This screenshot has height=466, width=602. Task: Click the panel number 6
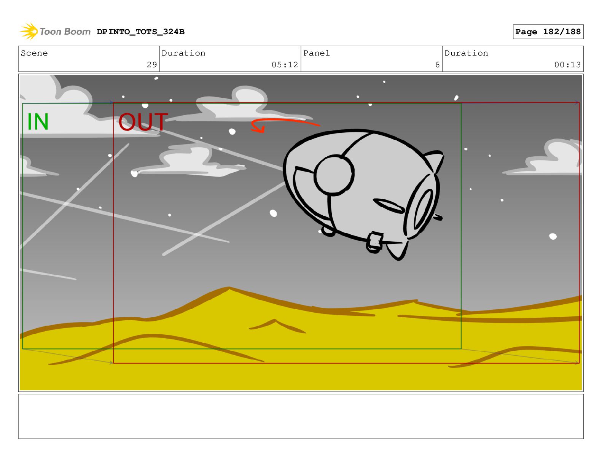(437, 65)
